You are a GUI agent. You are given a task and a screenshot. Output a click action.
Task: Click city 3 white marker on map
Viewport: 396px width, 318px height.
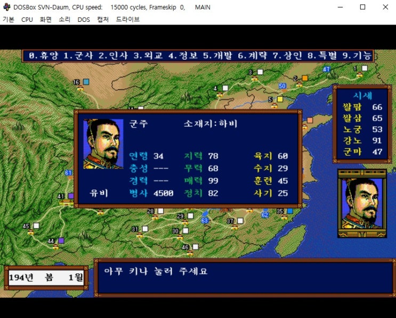(x=260, y=72)
